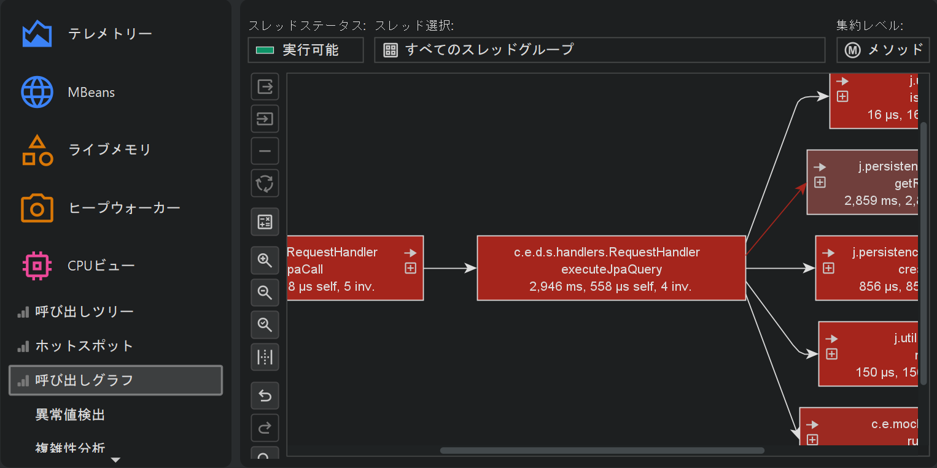Click the zoom out magnifier icon

[x=265, y=293]
